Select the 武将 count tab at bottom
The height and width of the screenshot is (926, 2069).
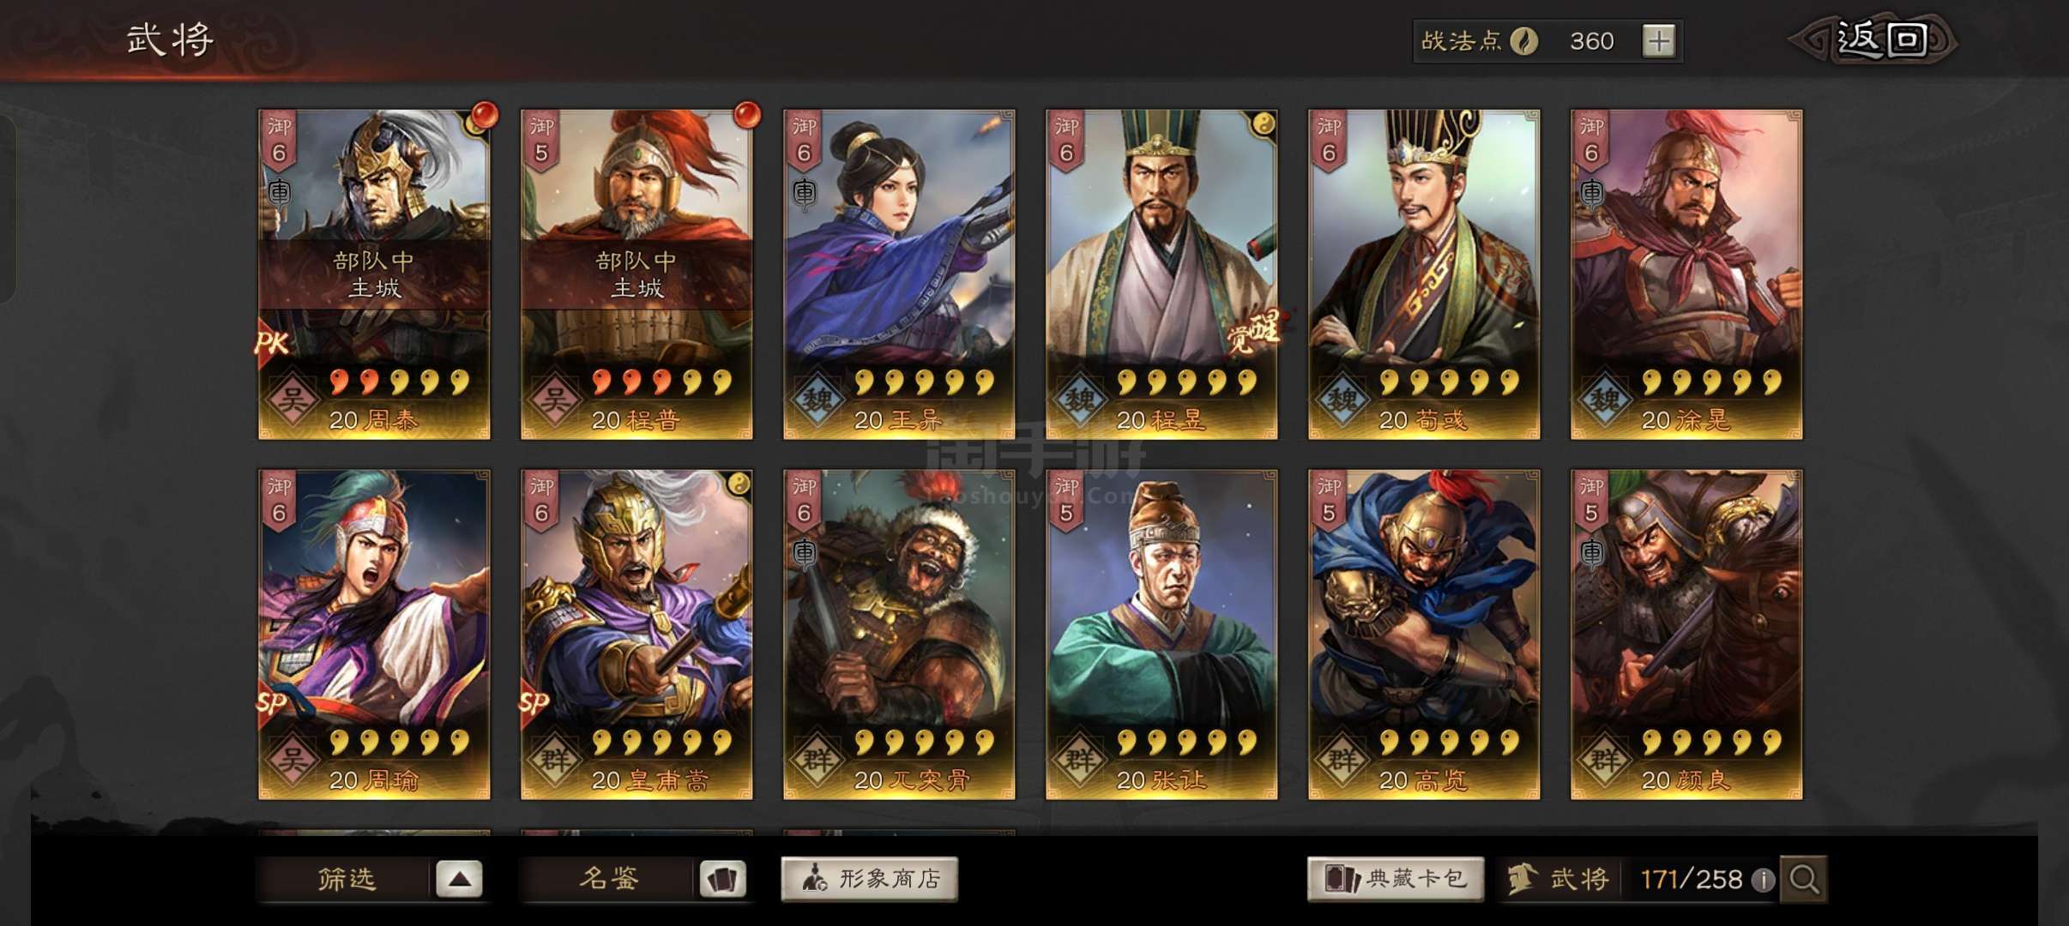1559,879
